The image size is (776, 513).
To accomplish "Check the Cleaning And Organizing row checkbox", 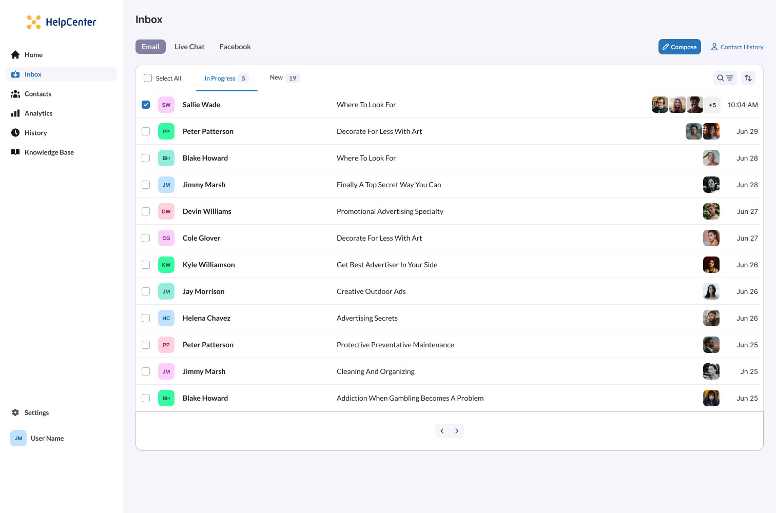I will coord(146,371).
